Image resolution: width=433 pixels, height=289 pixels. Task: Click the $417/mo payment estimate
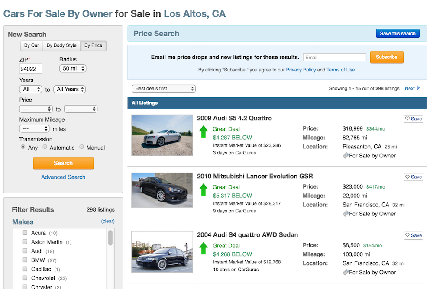click(375, 187)
